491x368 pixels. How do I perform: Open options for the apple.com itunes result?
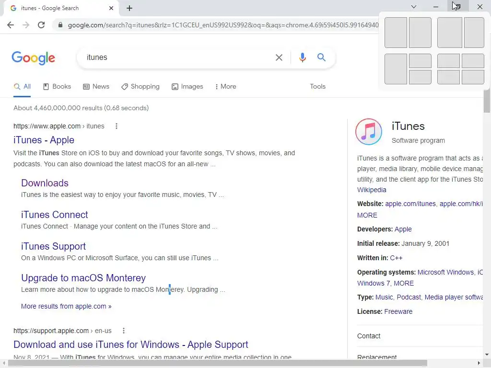[117, 126]
